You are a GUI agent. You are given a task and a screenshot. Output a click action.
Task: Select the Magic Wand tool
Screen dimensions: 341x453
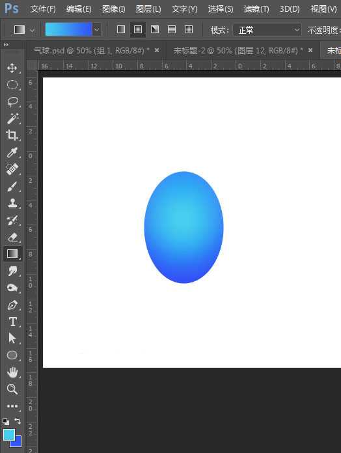click(x=12, y=118)
